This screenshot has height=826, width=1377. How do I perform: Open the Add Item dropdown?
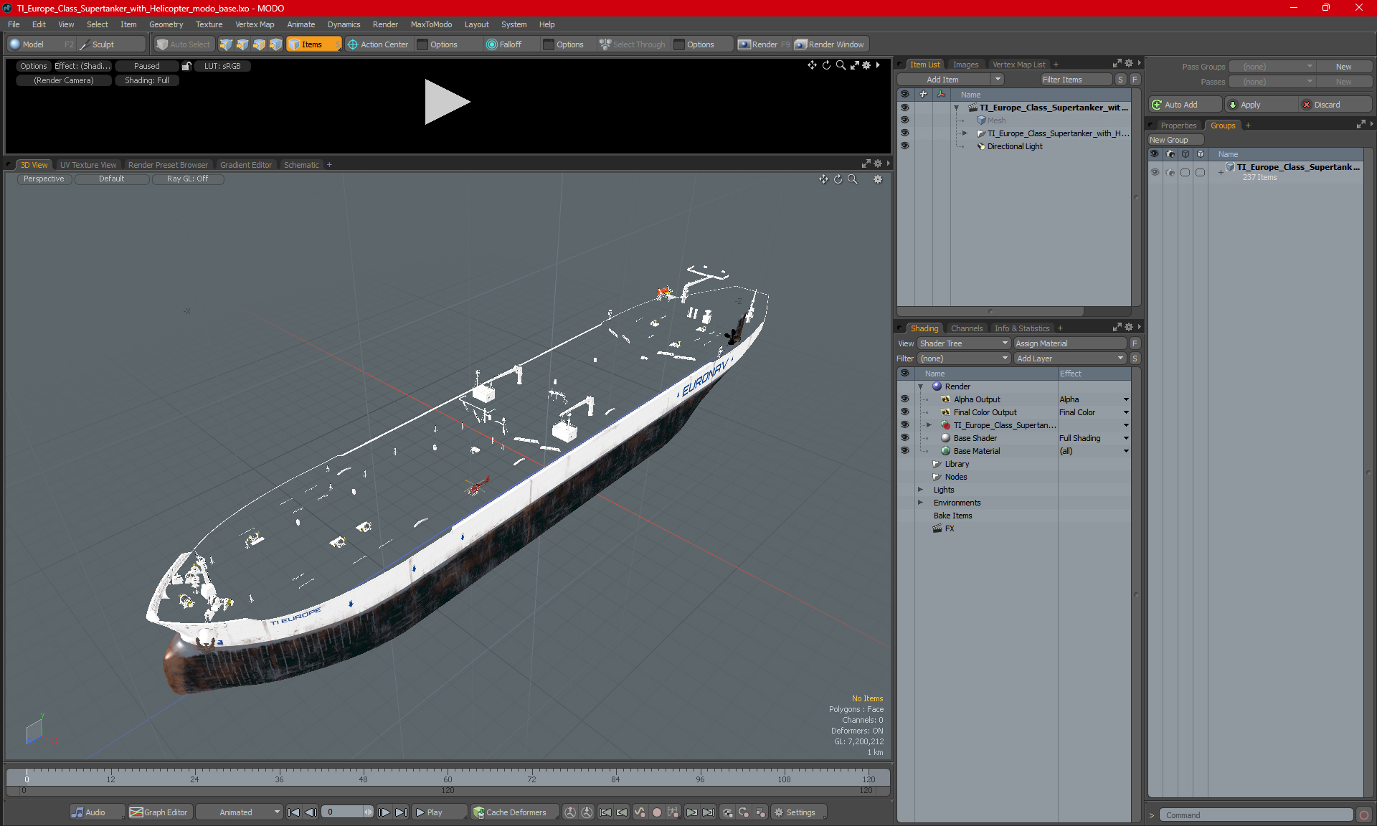coord(950,80)
